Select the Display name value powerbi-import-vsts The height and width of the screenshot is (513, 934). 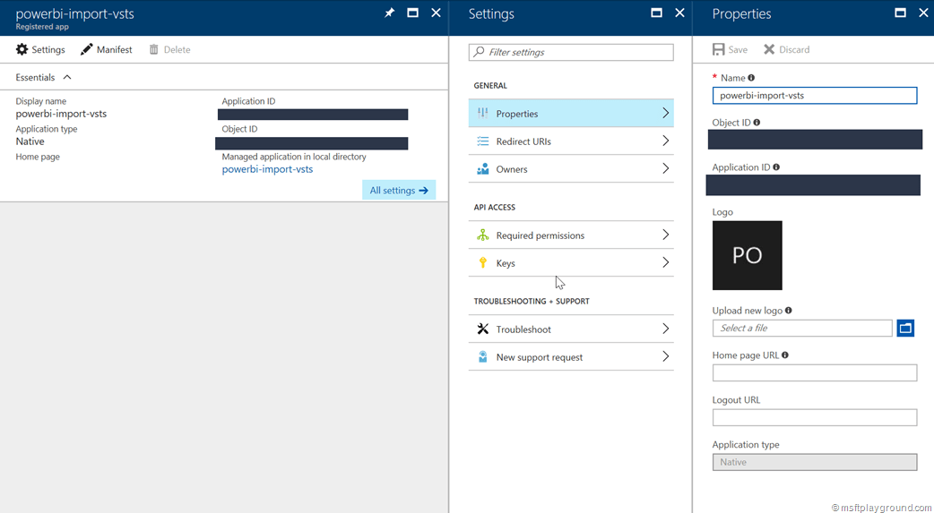tap(61, 114)
